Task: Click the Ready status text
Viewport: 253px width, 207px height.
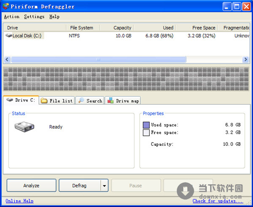Action: click(56, 127)
